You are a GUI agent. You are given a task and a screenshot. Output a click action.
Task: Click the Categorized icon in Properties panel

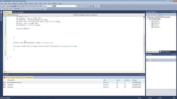[147, 60]
